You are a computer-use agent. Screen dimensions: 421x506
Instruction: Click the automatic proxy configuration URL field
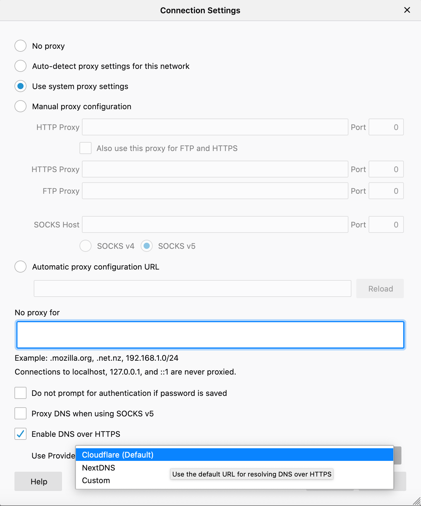pyautogui.click(x=192, y=289)
